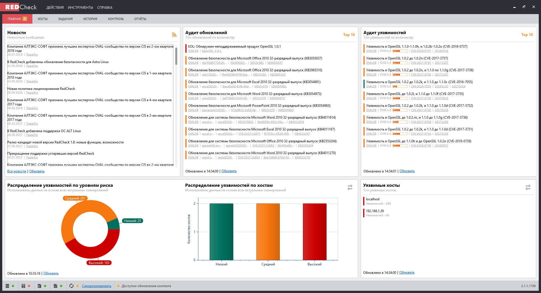Click the CVSS severity bar for CVE-2018-0737
This screenshot has width=541, height=293.
pyautogui.click(x=400, y=51)
